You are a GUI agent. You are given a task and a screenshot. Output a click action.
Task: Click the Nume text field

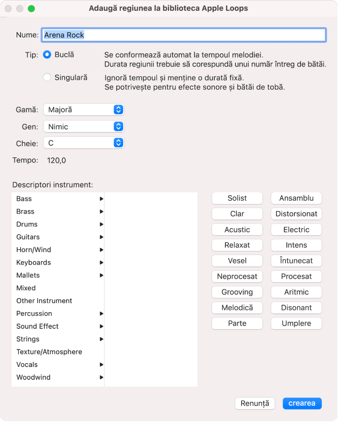tap(184, 35)
